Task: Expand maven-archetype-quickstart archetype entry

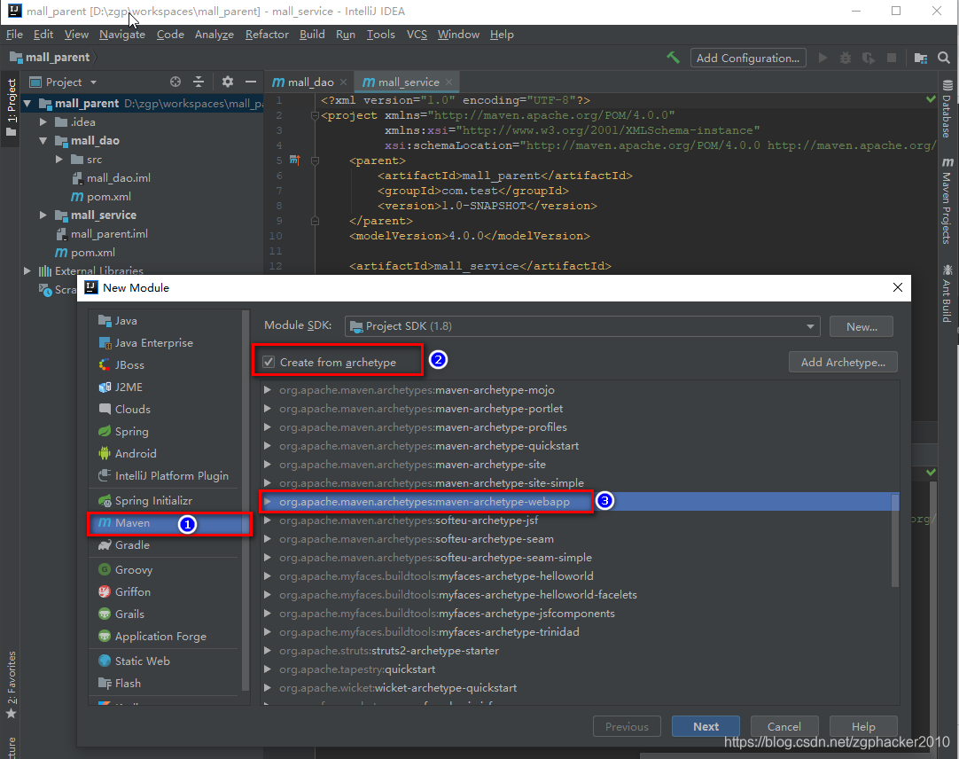Action: tap(268, 446)
